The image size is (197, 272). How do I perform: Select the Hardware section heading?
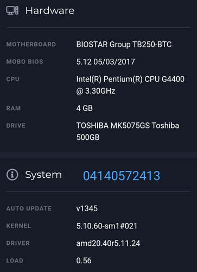pyautogui.click(x=50, y=10)
